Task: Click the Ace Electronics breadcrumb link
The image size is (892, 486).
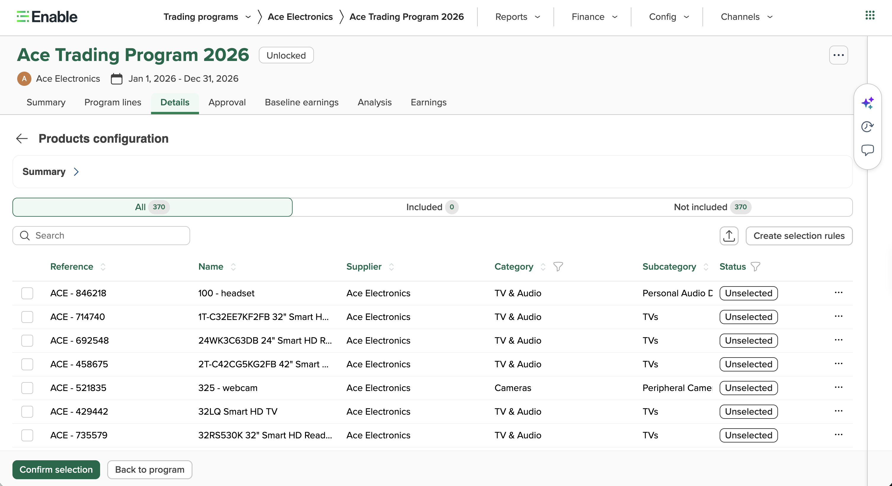Action: coord(300,17)
